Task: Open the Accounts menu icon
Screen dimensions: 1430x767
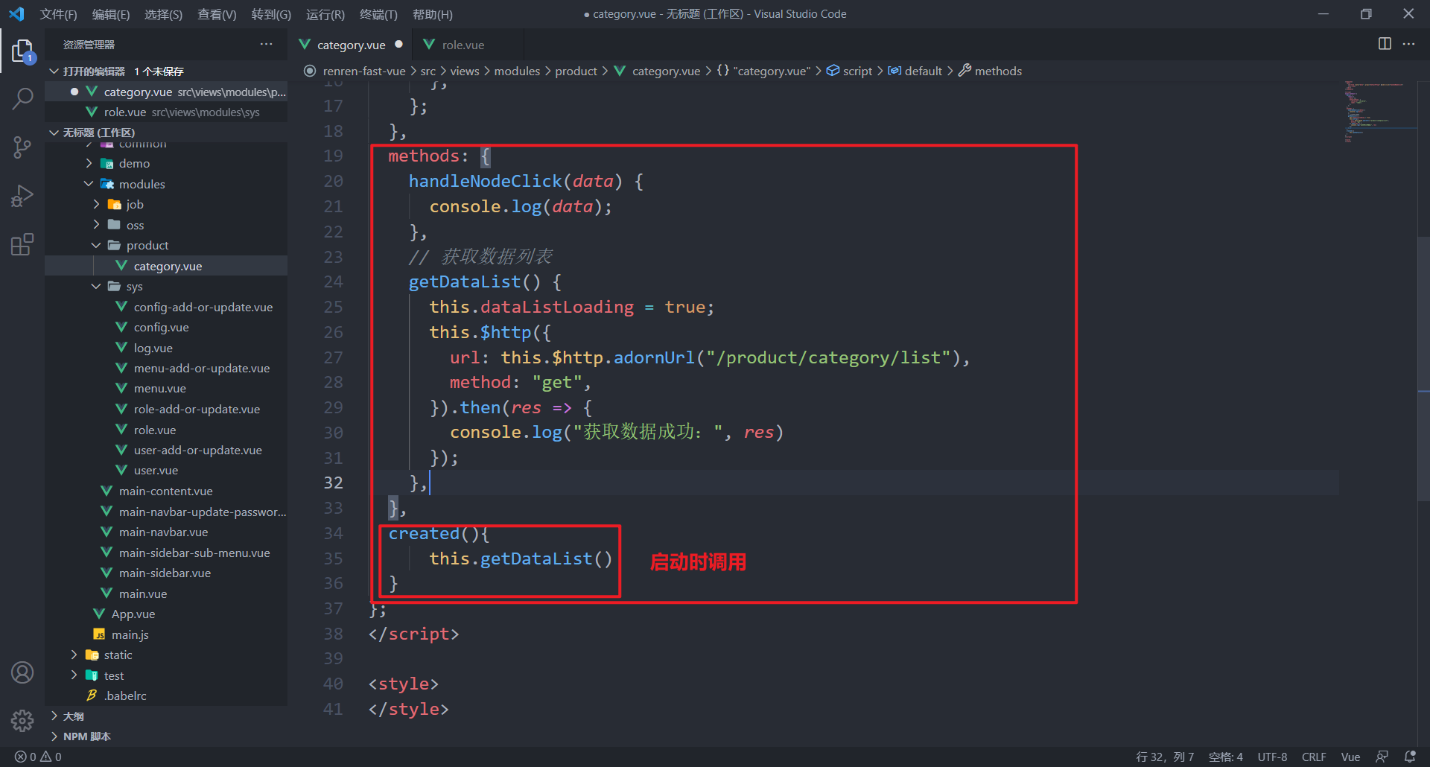Action: pyautogui.click(x=22, y=672)
